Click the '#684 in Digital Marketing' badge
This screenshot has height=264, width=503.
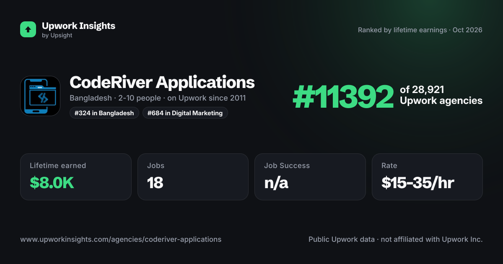[185, 113]
